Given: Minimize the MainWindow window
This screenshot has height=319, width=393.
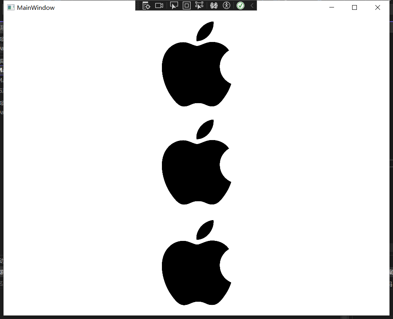Looking at the screenshot, I should tap(332, 7).
